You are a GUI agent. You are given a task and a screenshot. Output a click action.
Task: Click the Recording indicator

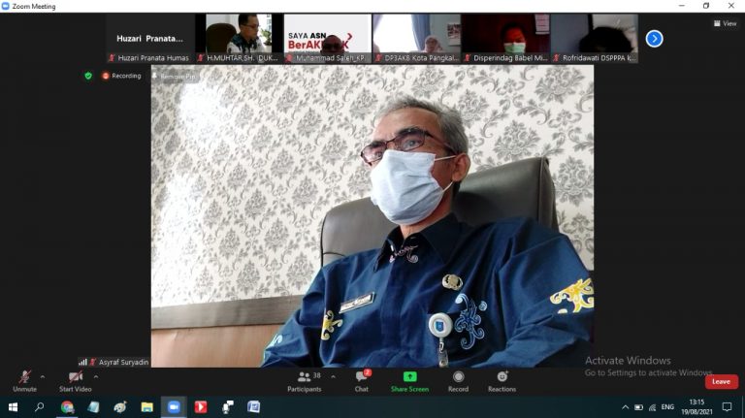(x=121, y=76)
